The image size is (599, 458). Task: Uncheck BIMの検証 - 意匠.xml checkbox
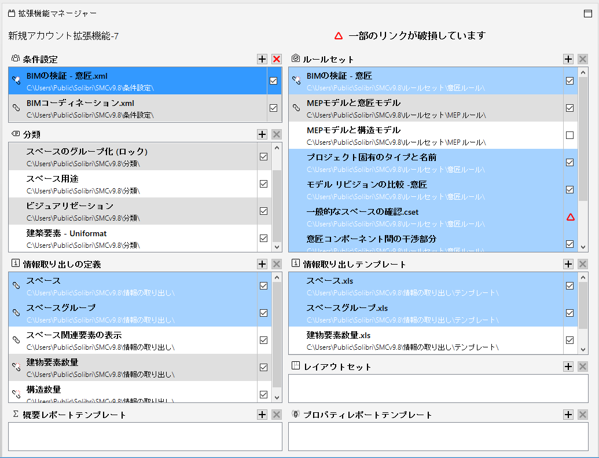[x=274, y=80]
